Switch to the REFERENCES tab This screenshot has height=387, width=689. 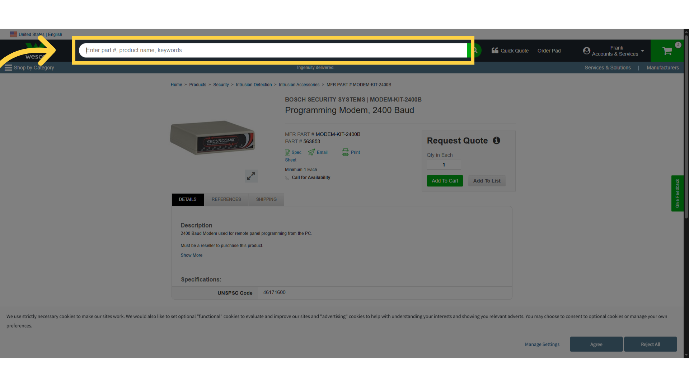click(226, 200)
